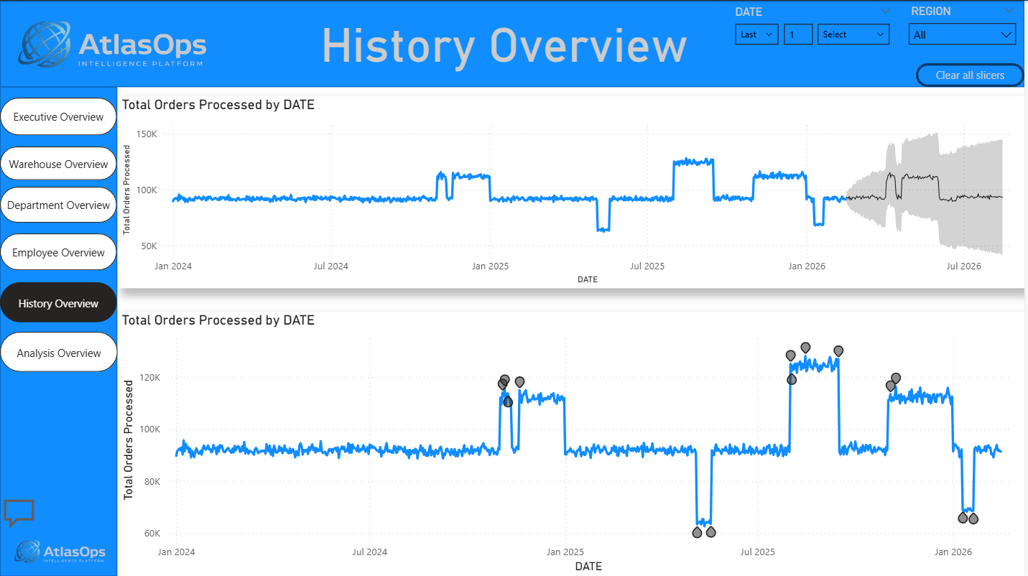Click the Clear all slicers button
Image resolution: width=1028 pixels, height=576 pixels.
click(969, 75)
